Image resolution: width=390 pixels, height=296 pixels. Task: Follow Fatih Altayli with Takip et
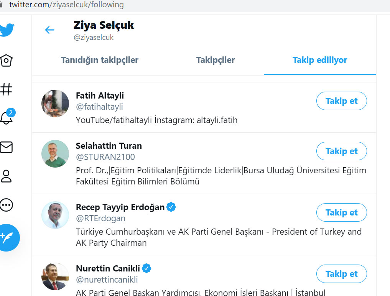click(341, 101)
